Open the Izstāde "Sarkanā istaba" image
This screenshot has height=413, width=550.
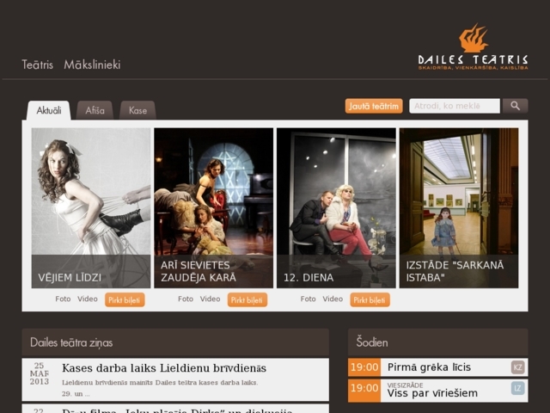pyautogui.click(x=459, y=208)
